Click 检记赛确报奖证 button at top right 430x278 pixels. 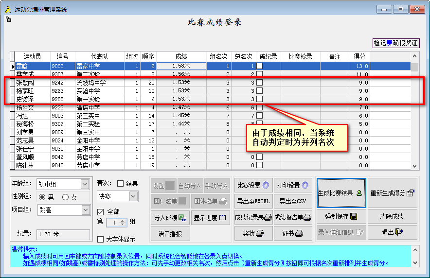(396, 43)
